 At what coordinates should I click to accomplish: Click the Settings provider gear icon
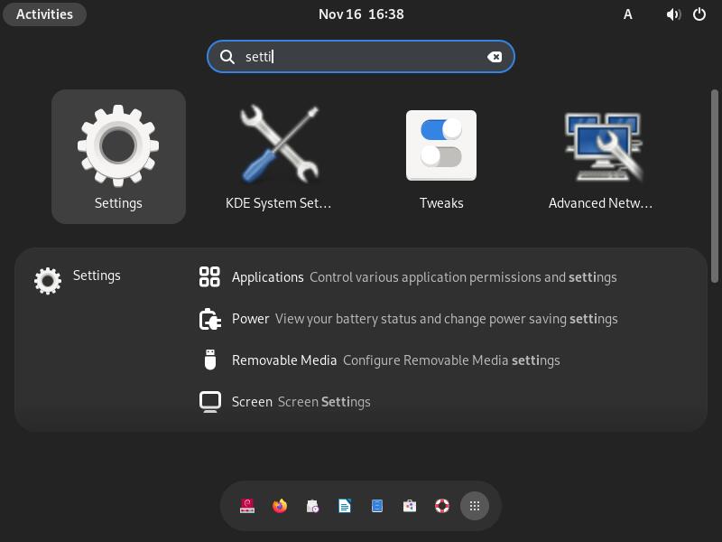point(48,281)
